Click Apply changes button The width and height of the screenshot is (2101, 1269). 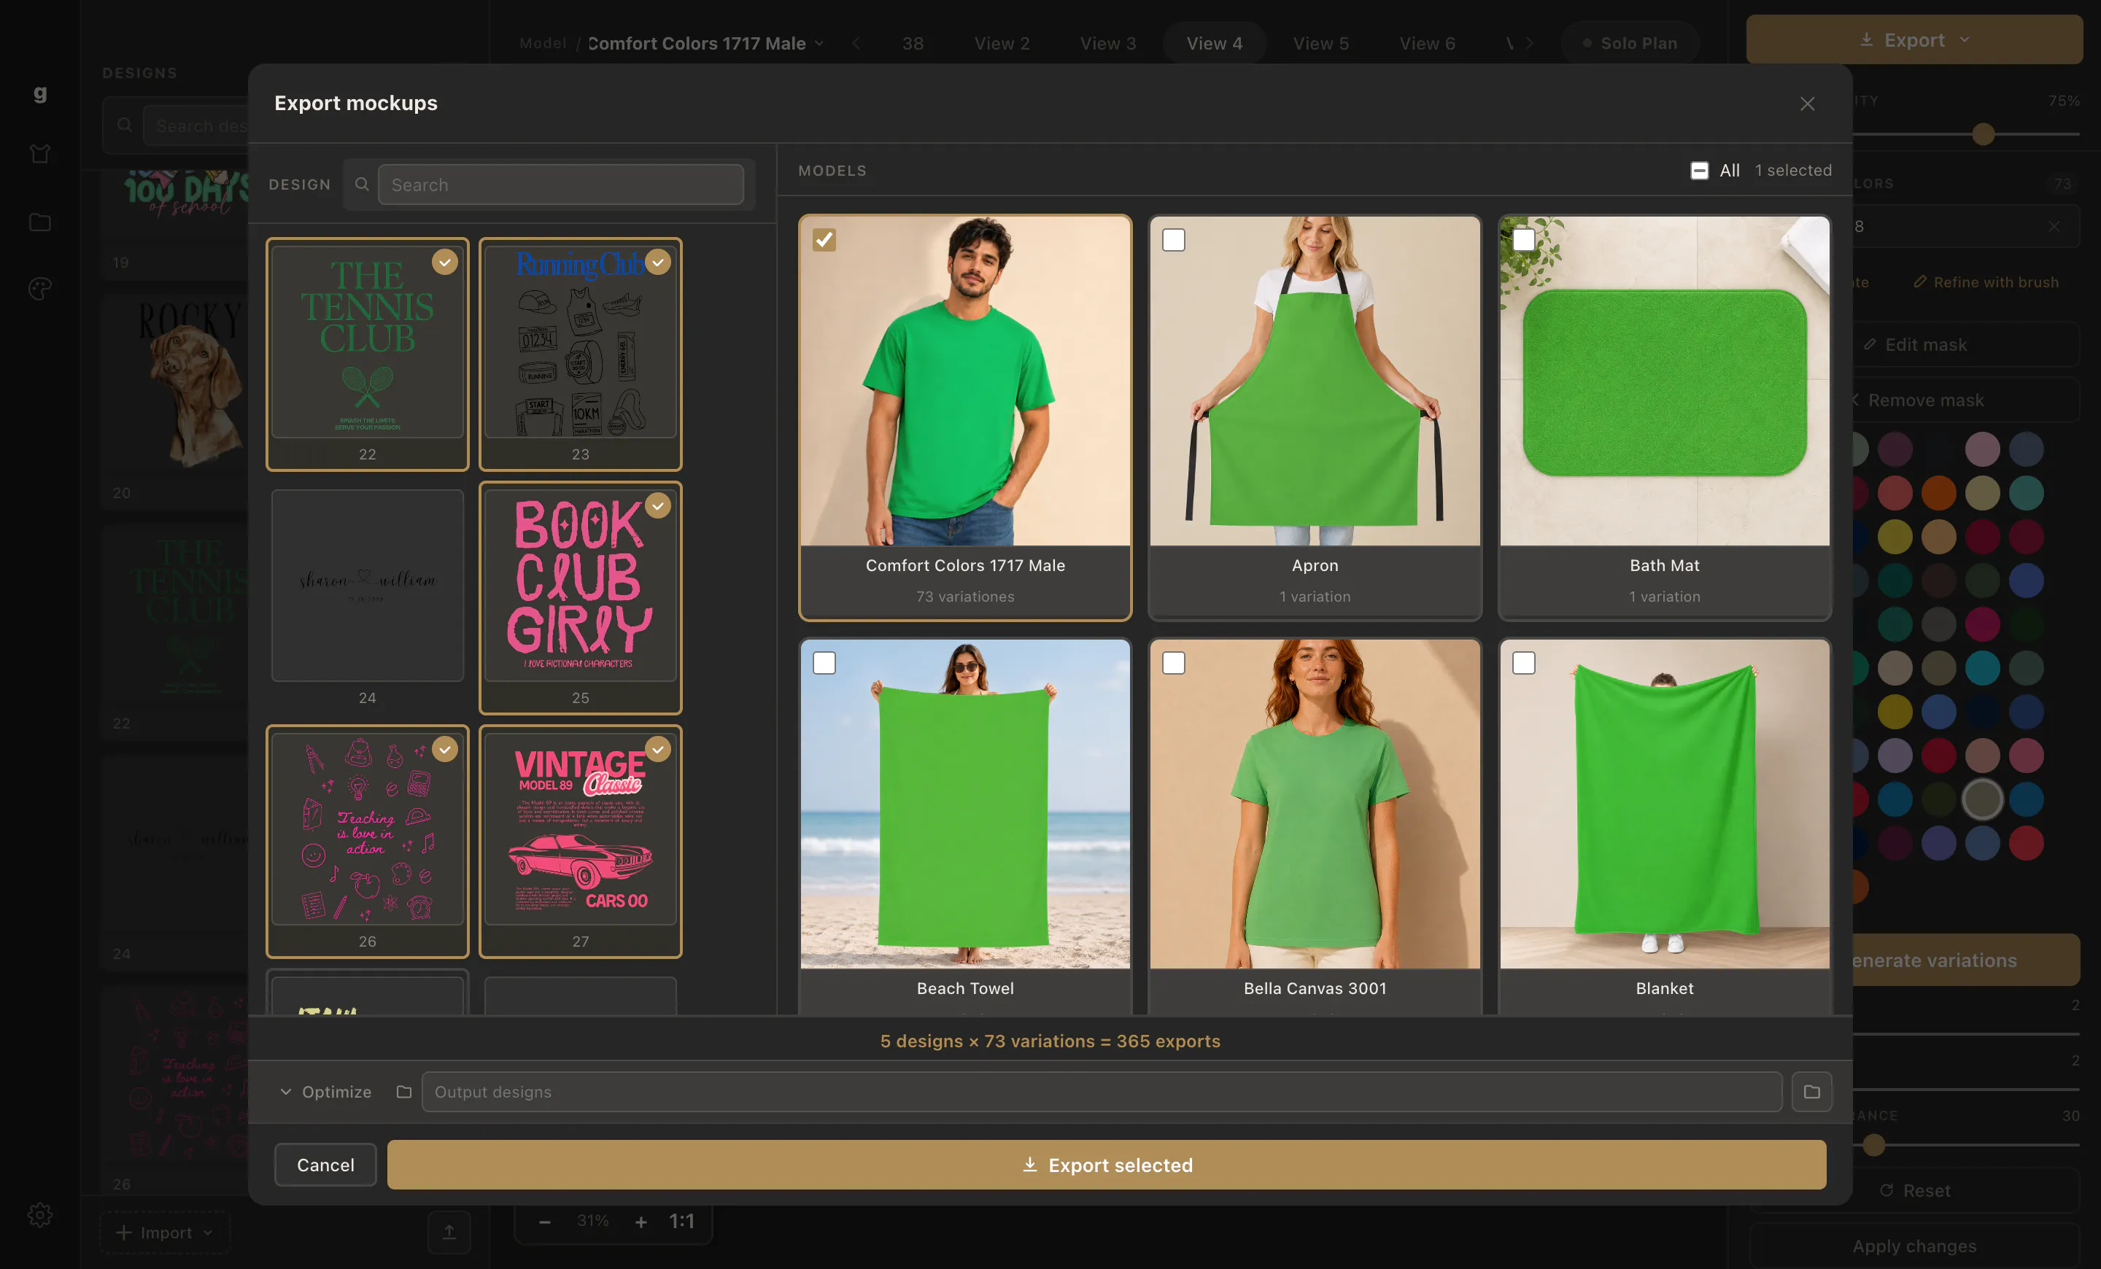[x=1914, y=1245]
